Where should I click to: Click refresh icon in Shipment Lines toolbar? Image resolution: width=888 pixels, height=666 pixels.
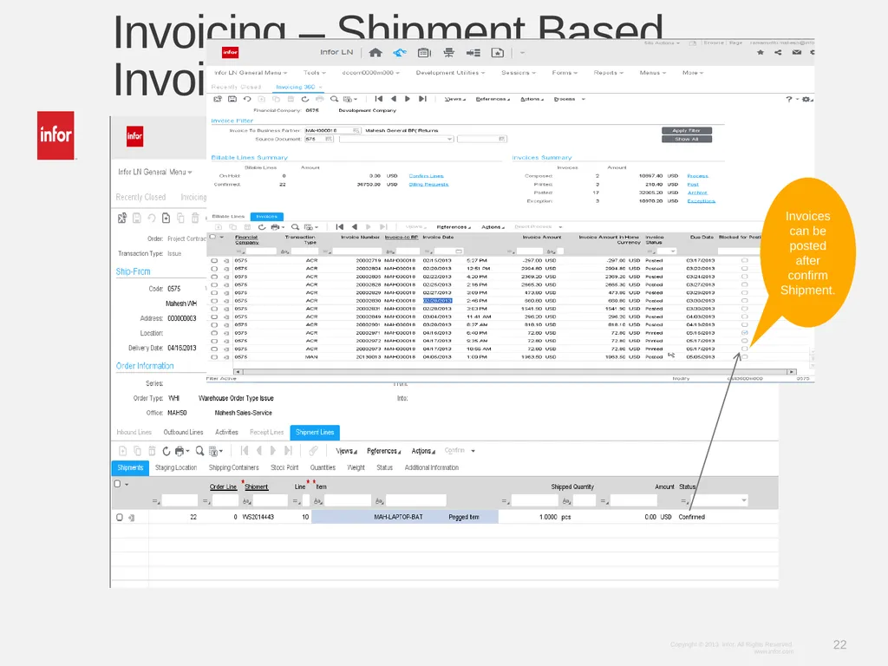[166, 451]
